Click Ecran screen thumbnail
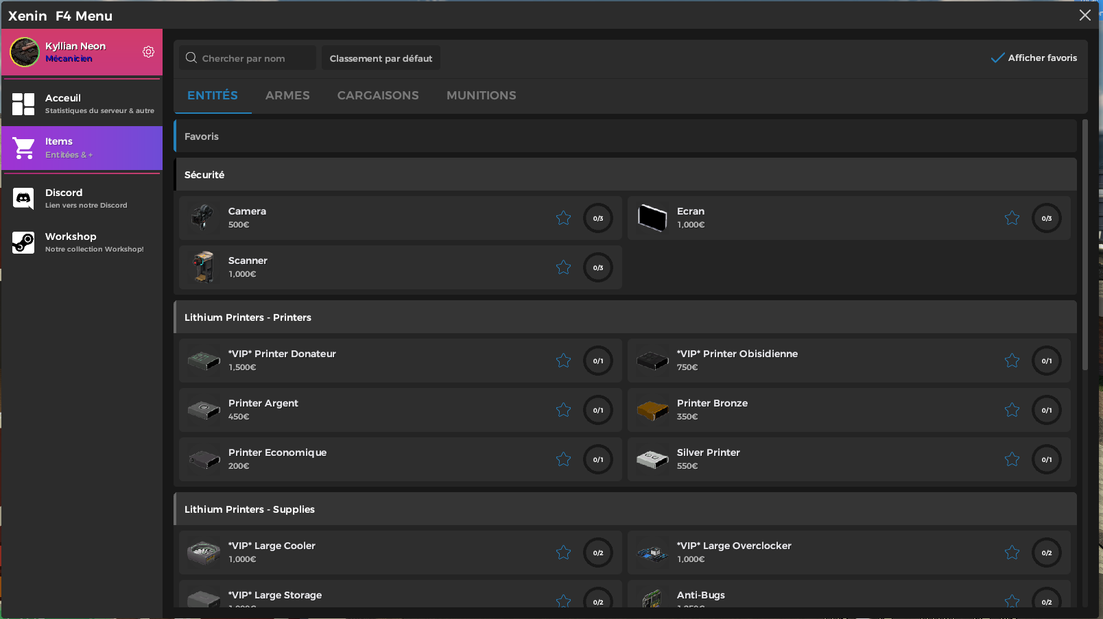Image resolution: width=1103 pixels, height=619 pixels. point(652,218)
